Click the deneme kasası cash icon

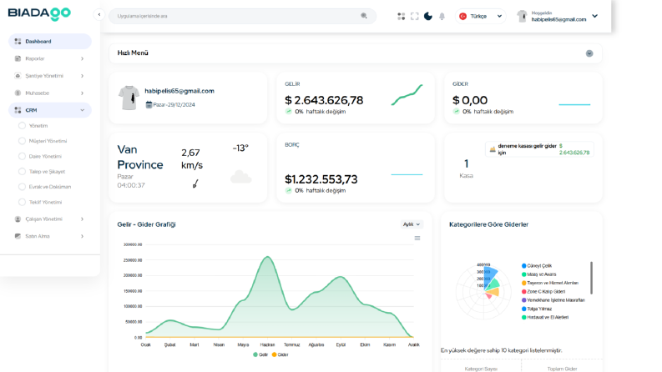493,149
